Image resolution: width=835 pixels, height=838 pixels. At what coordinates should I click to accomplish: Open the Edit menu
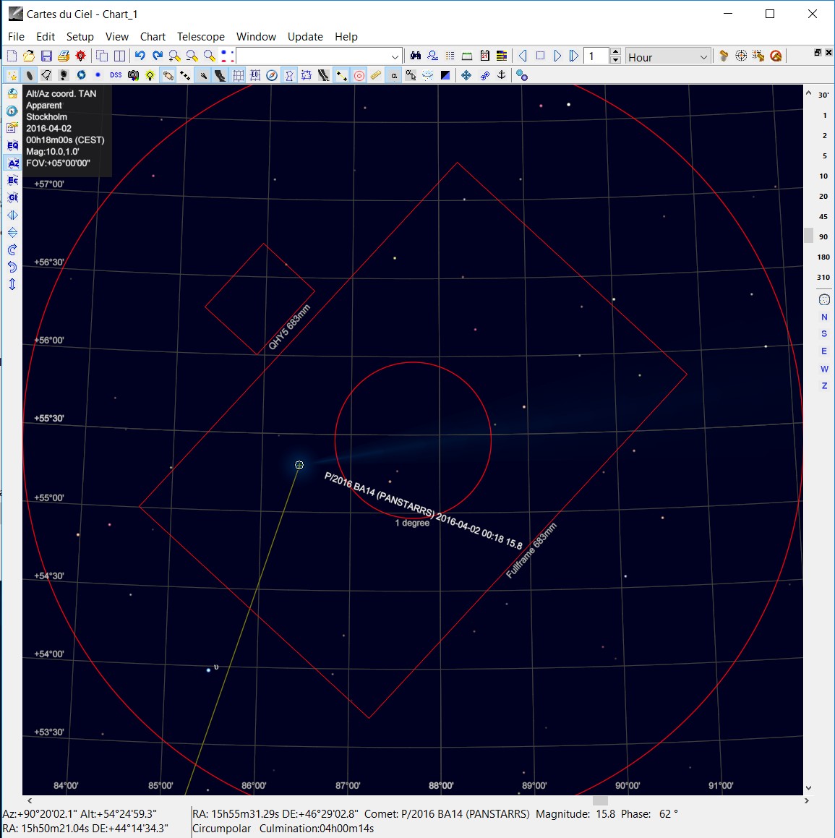pyautogui.click(x=46, y=36)
